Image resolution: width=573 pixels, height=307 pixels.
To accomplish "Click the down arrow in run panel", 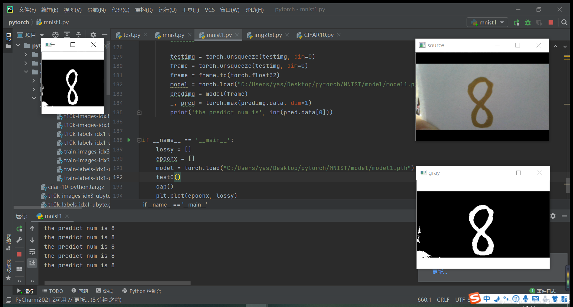I will [32, 240].
